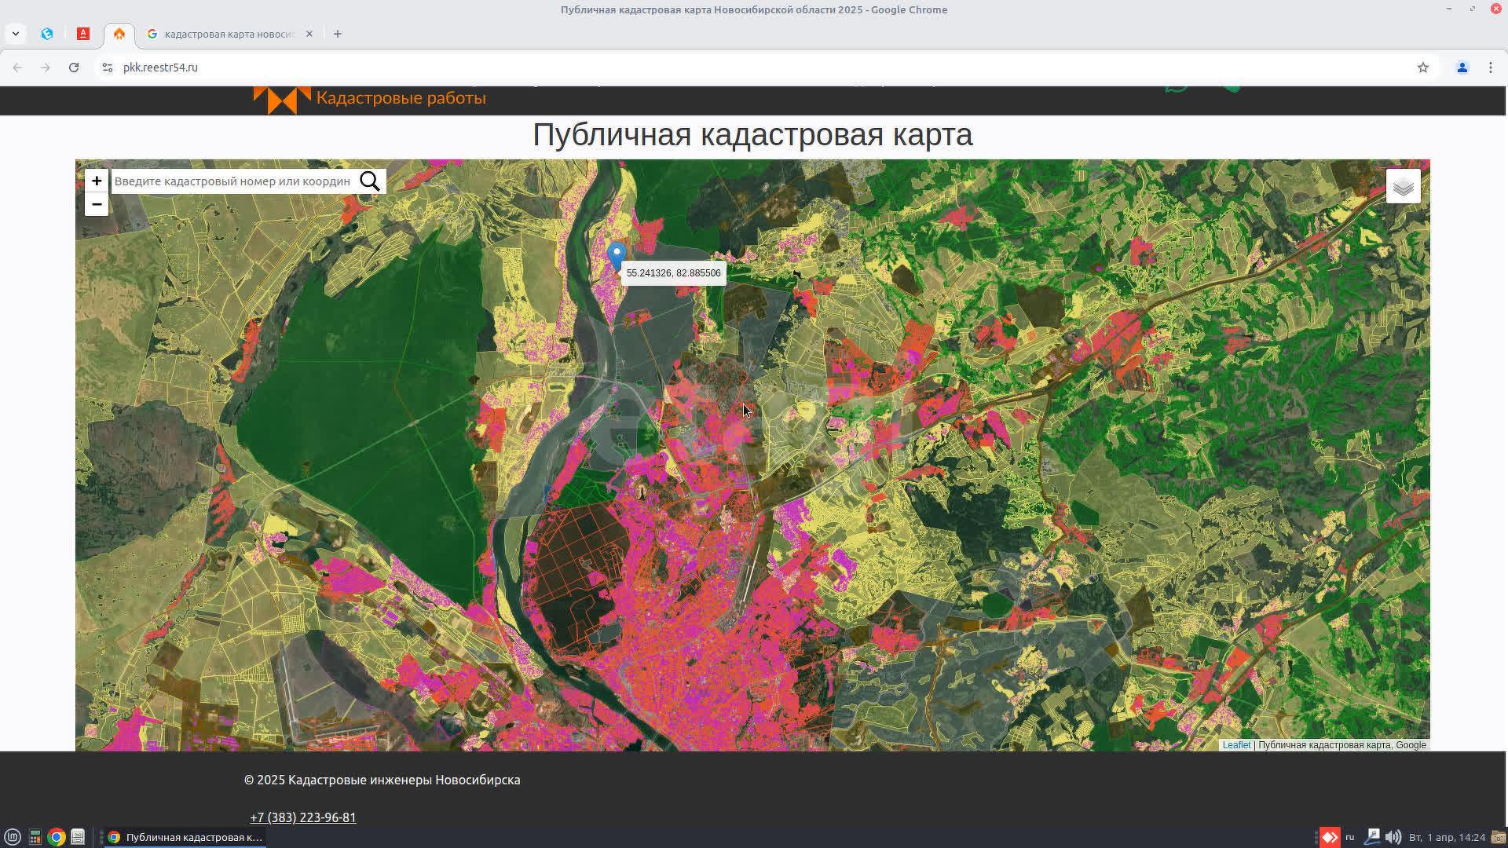View site information icon in address bar
Screen dimensions: 1508x848
(108, 68)
